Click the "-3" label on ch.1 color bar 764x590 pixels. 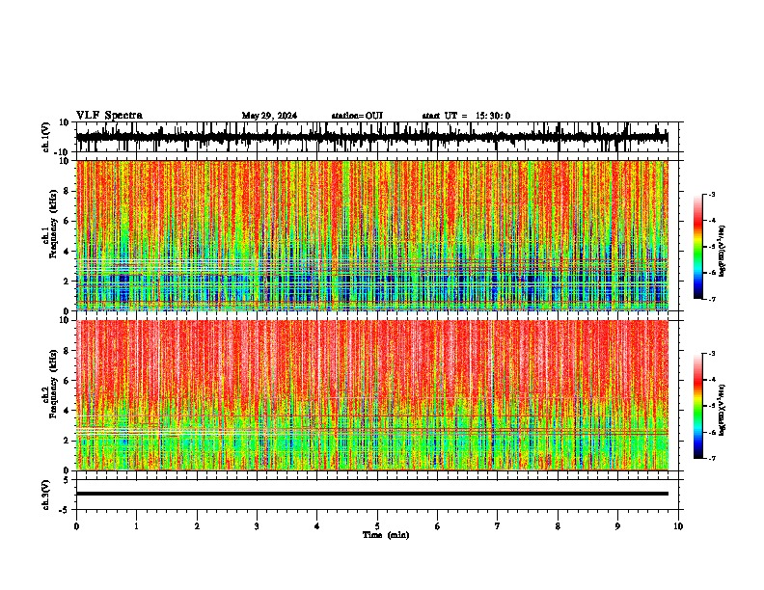[x=711, y=194]
